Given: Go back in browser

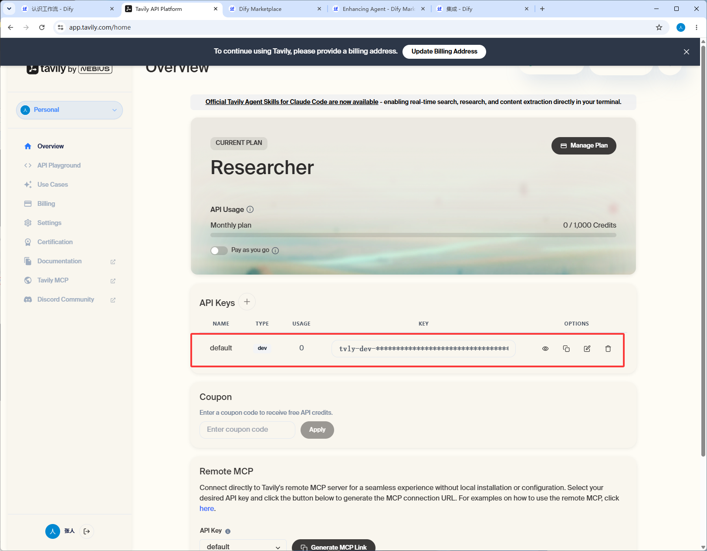Looking at the screenshot, I should click(x=10, y=27).
